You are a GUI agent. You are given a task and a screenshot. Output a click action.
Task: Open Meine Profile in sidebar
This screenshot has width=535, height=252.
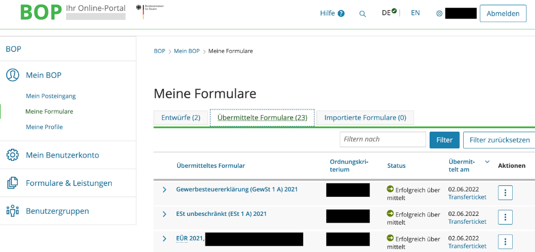(44, 127)
